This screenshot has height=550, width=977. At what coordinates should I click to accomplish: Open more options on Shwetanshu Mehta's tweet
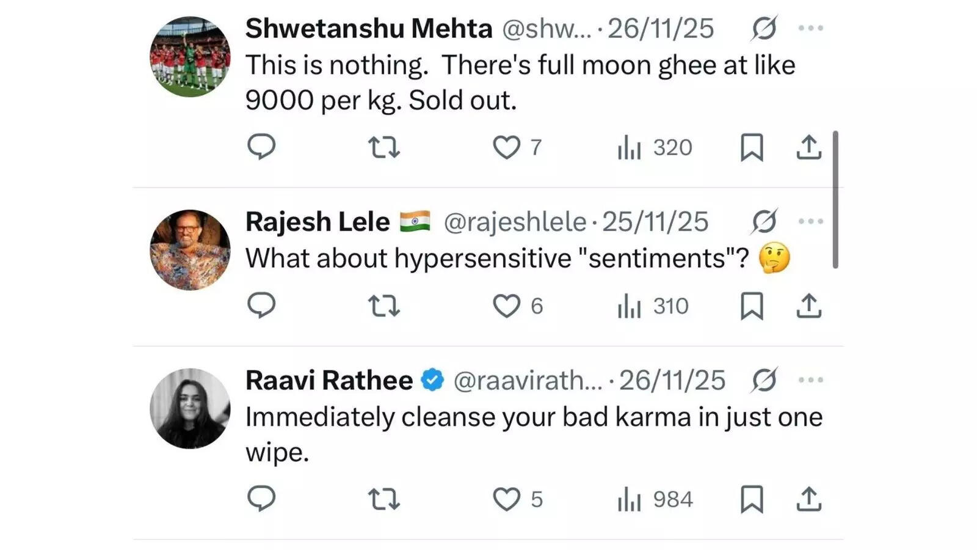(x=810, y=28)
